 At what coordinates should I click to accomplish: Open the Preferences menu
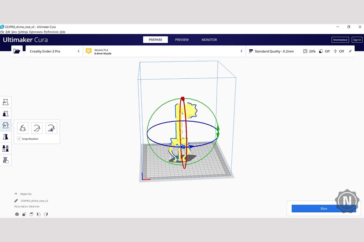[51, 32]
